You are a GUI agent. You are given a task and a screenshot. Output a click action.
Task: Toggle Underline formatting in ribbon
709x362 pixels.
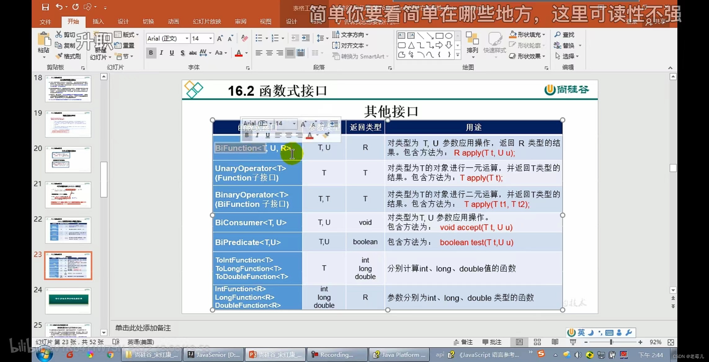pos(172,53)
